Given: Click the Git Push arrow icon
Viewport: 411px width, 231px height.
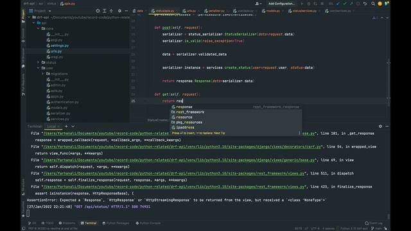Looking at the screenshot, I should [351, 4].
